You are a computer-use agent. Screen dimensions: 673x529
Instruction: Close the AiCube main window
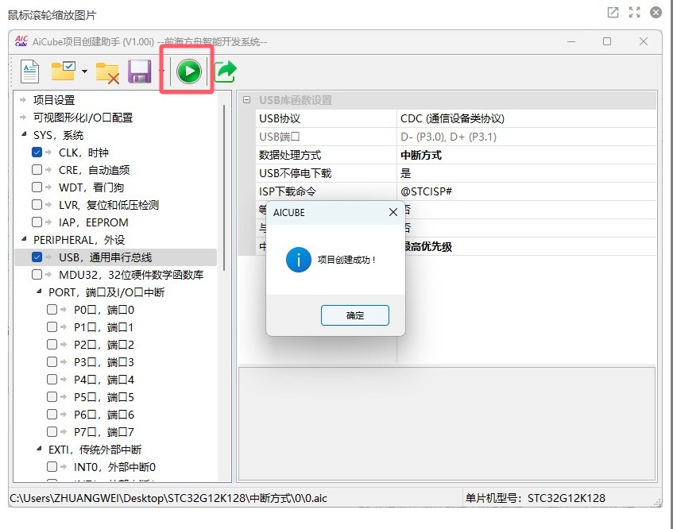coord(644,41)
